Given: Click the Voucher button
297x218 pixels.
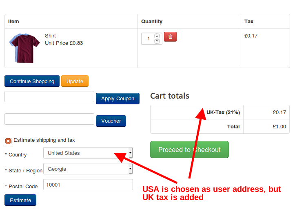Looking at the screenshot, I should coord(111,121).
